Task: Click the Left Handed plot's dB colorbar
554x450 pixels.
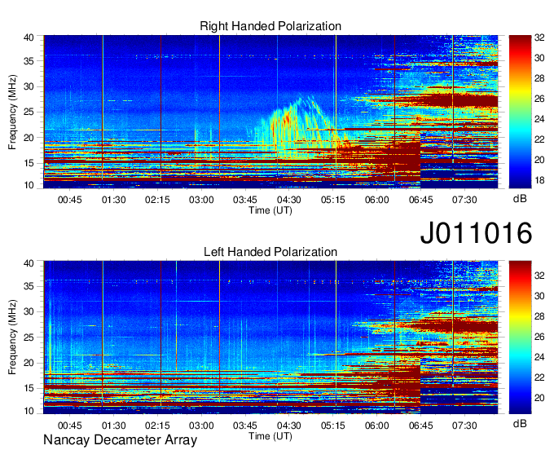Action: (520, 337)
